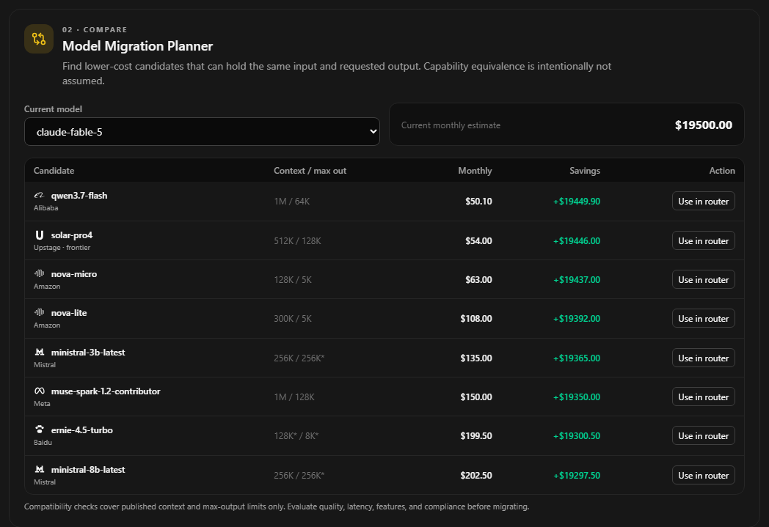Click the Amazon logo beside nova-lite
Screen dimensions: 769x527
pos(39,312)
